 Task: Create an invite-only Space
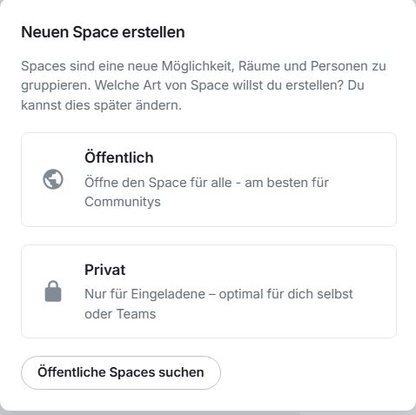[x=209, y=291]
